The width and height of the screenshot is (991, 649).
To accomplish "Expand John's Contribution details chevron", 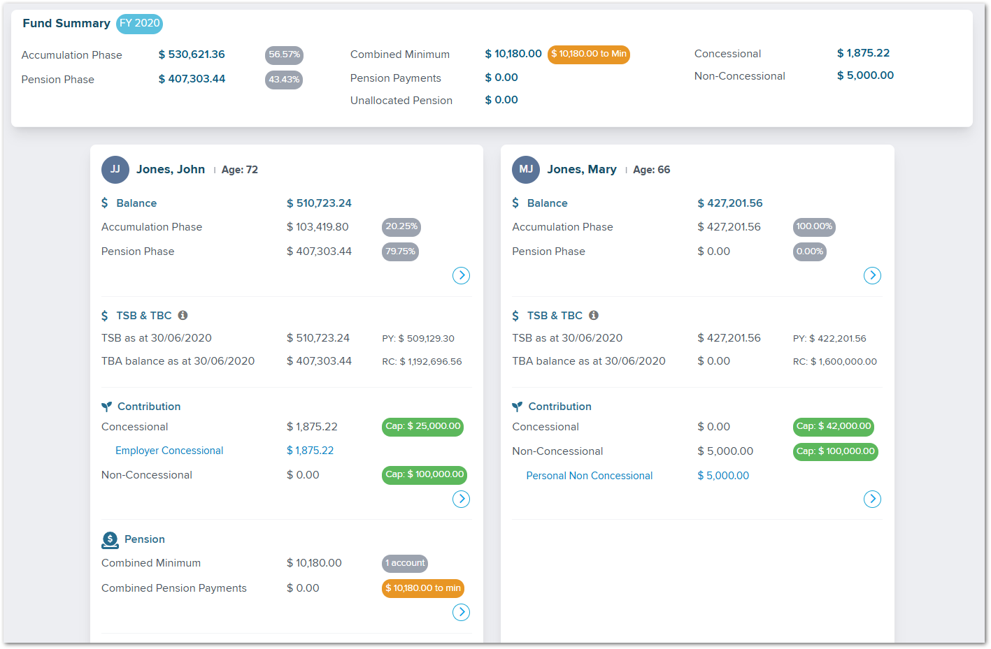I will 461,499.
